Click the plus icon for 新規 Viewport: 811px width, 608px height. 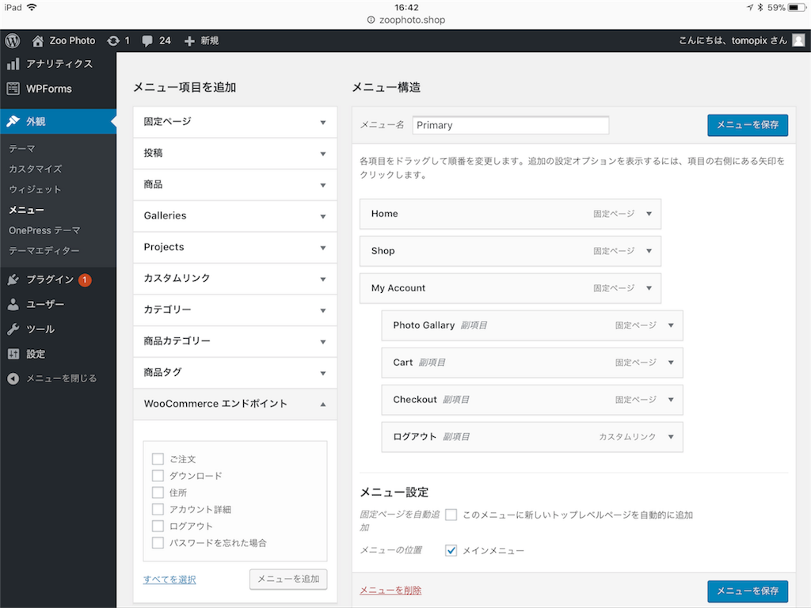[x=189, y=41]
